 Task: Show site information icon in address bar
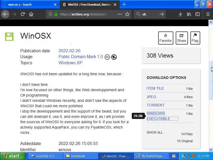[50, 14]
